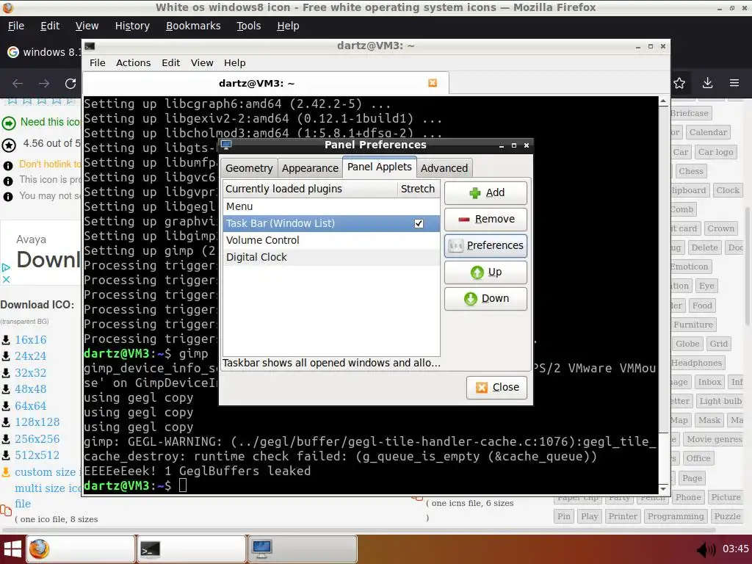The image size is (752, 564).
Task: Click terminal scrollbar up arrow
Action: 663,101
